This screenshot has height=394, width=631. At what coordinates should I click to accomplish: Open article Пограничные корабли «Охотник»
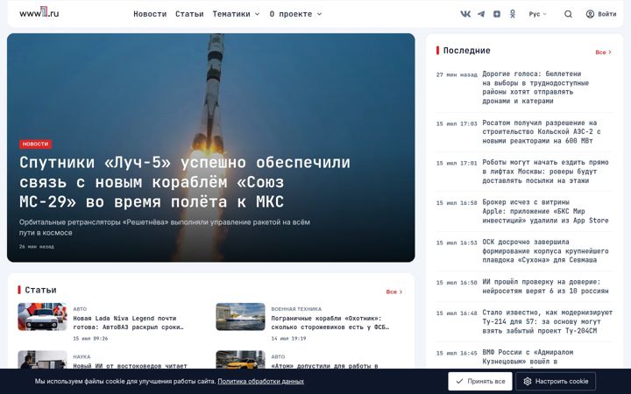[330, 323]
